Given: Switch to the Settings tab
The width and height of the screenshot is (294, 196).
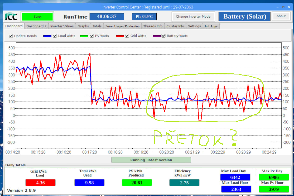Looking at the screenshot, I should pyautogui.click(x=194, y=26).
